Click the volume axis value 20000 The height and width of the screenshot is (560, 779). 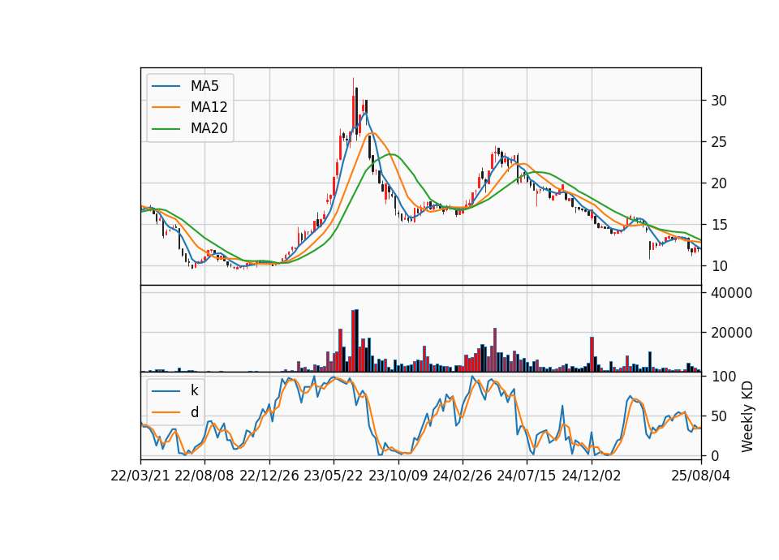(x=732, y=333)
